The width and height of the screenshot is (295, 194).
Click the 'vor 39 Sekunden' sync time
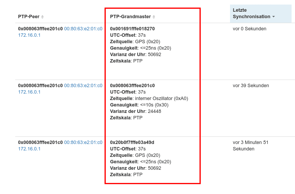pos(251,86)
